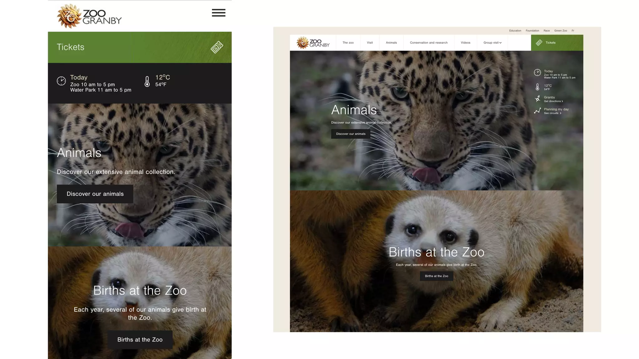
Task: Click the desktop Zoo Granby logo
Action: tap(313, 43)
